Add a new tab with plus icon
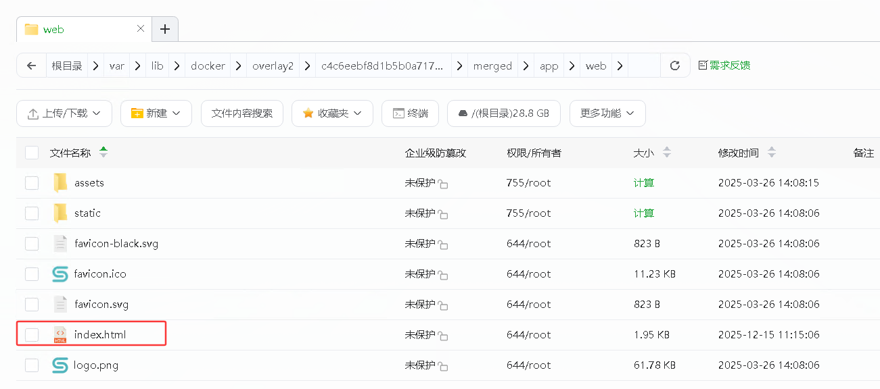Screen dimensions: 880x389 click(x=165, y=29)
